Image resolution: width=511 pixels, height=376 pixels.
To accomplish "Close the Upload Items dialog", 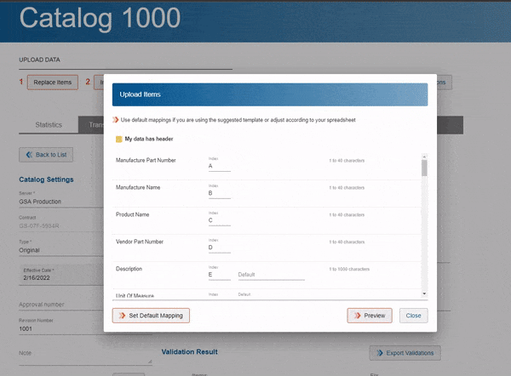I will pos(414,316).
